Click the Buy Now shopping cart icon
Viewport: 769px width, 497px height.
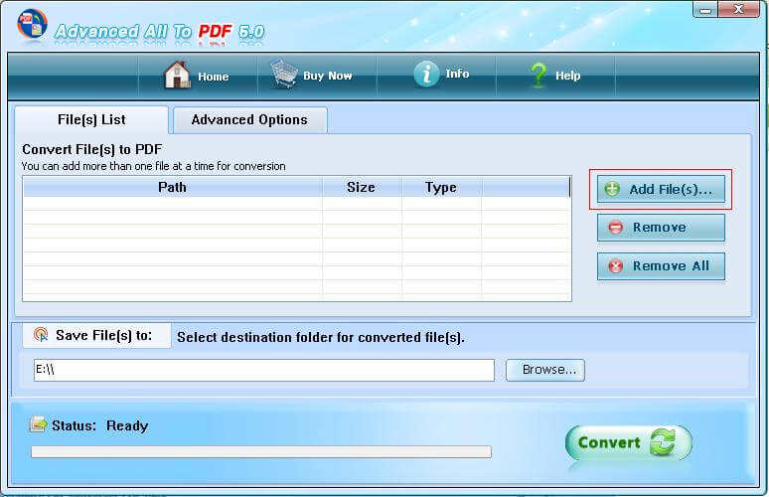284,74
